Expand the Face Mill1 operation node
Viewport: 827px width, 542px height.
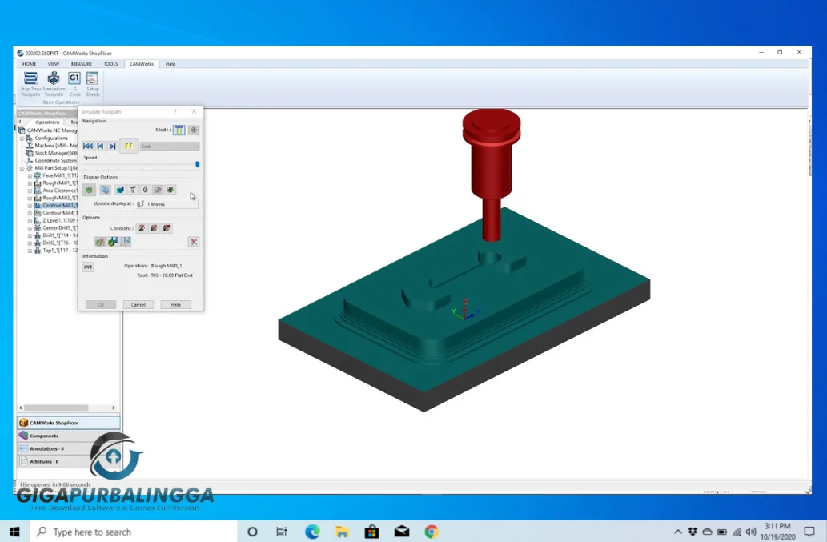pos(30,175)
